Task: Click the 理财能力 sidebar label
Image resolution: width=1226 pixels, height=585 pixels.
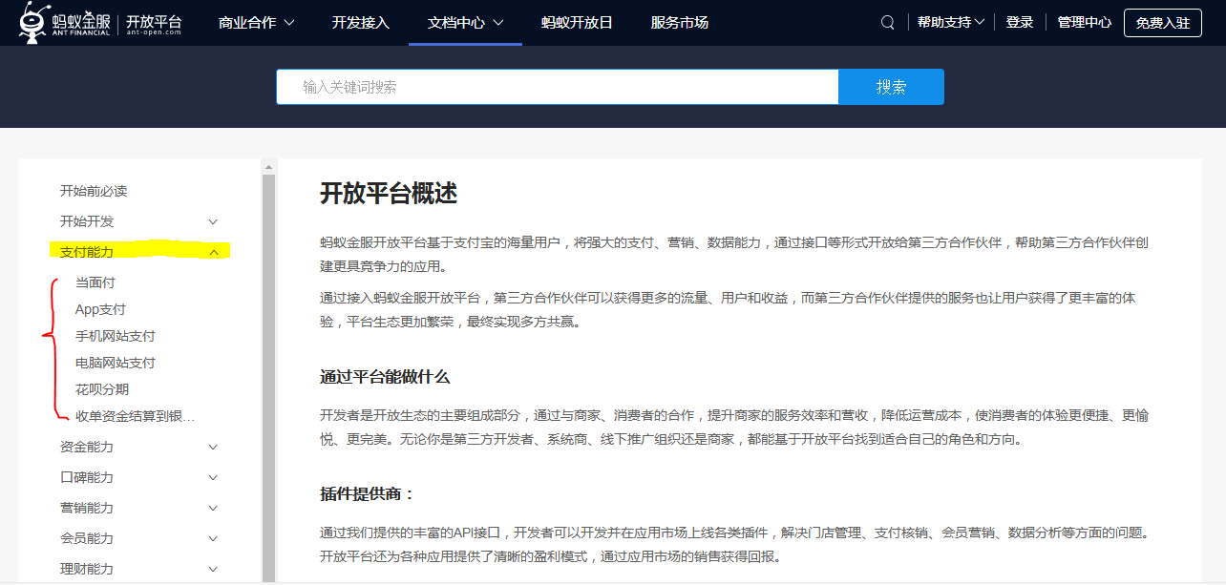Action: 87,569
